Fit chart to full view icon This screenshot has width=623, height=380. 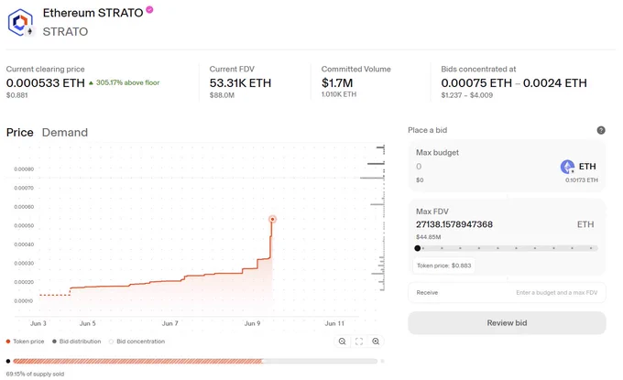point(359,342)
